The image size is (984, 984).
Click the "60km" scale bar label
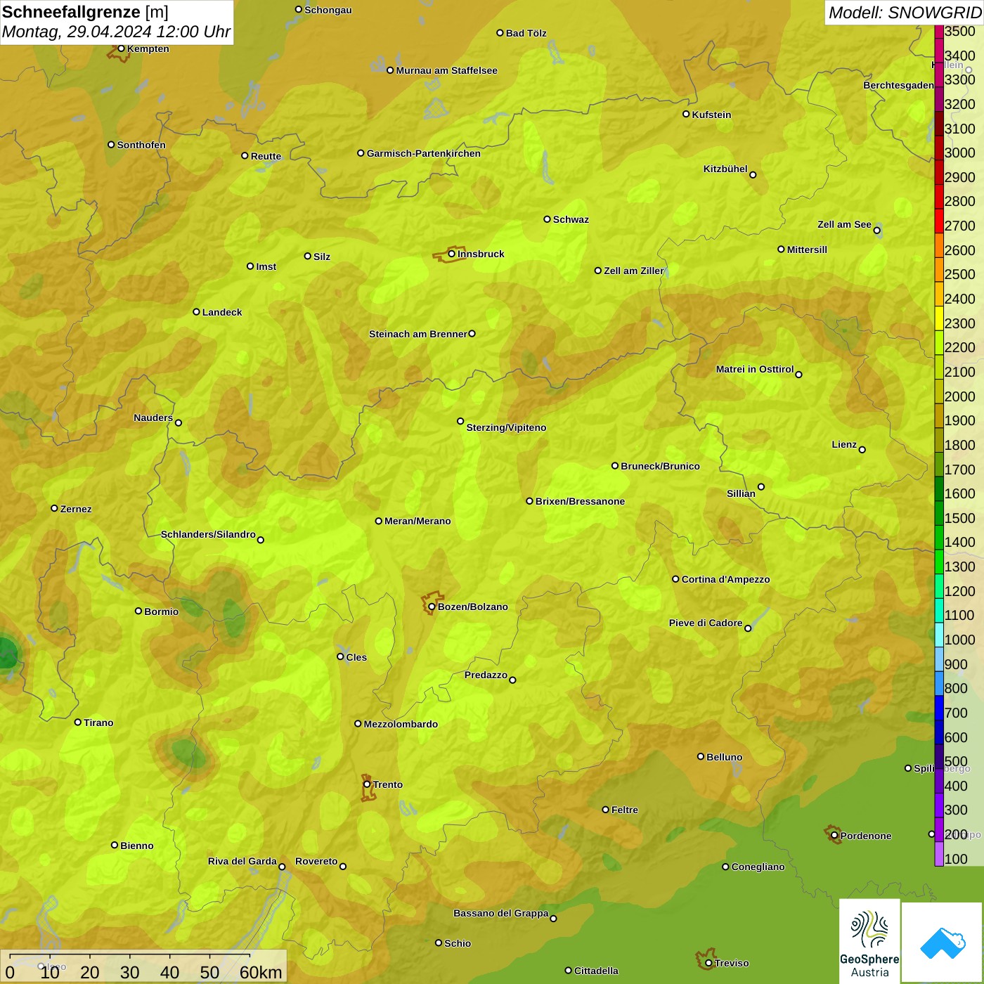(261, 972)
